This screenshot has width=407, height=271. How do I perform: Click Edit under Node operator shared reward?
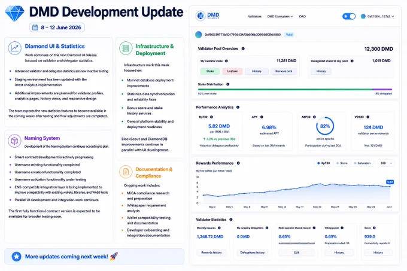click(x=296, y=252)
